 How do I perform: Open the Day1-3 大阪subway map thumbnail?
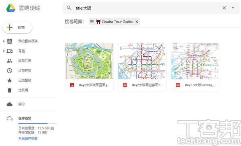point(195,61)
